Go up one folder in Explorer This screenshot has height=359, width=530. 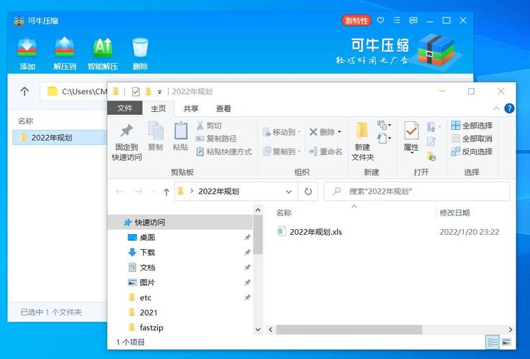[166, 192]
